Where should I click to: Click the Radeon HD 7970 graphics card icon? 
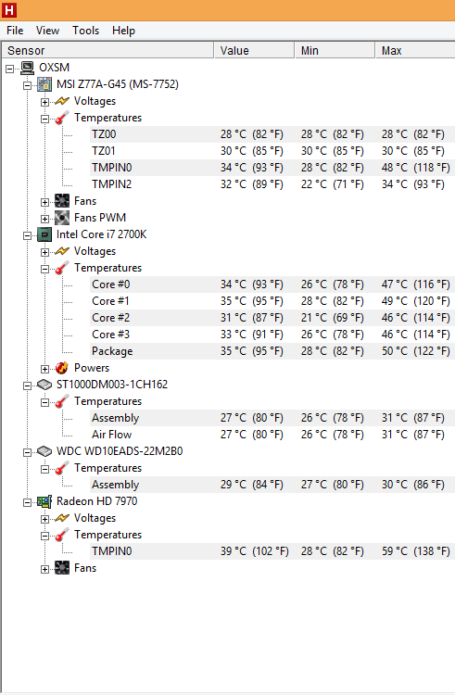tap(44, 501)
